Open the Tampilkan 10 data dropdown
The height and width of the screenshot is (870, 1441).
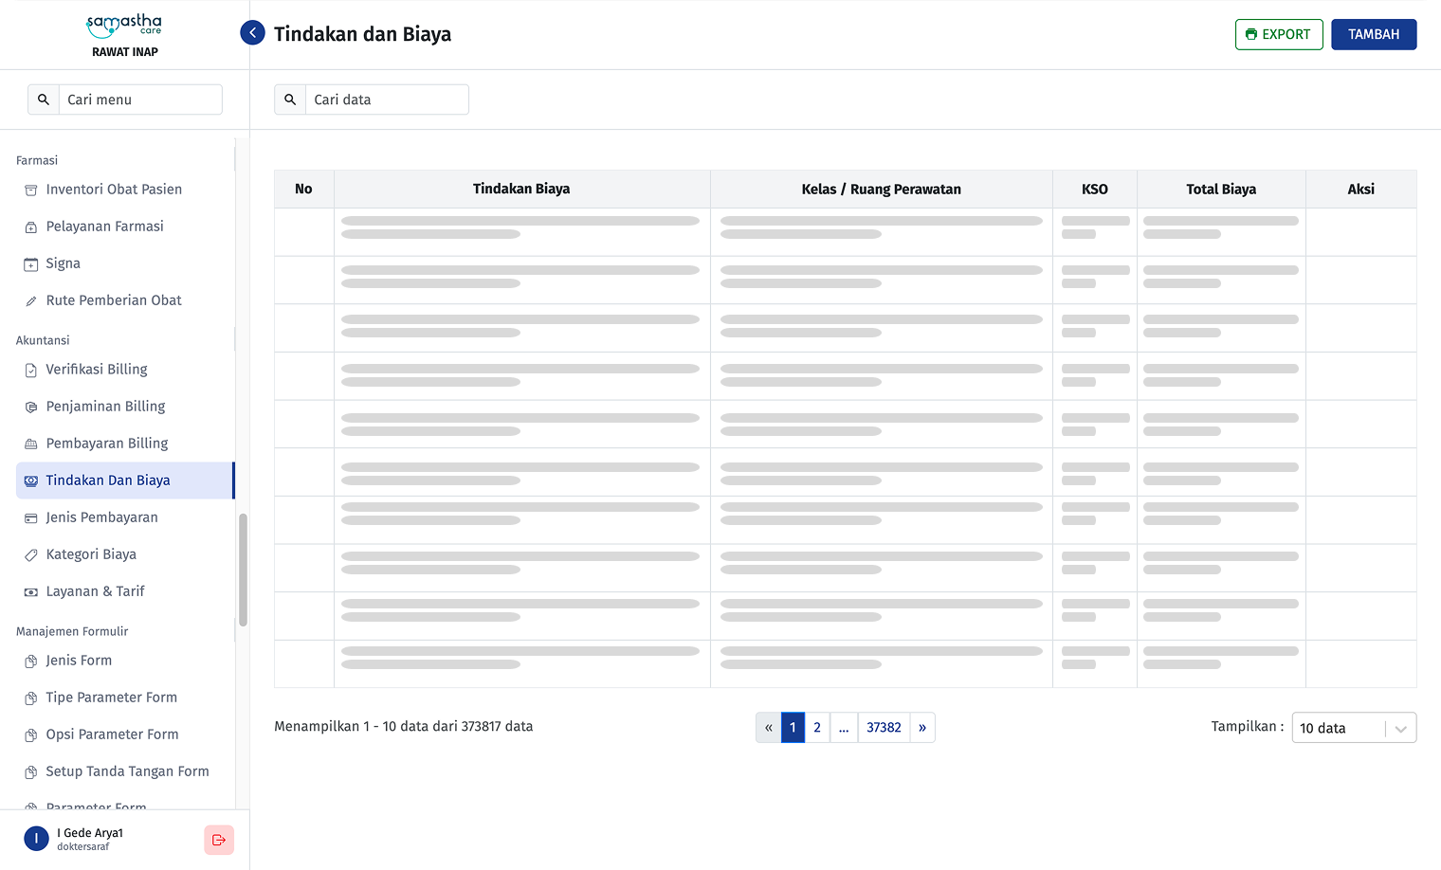click(x=1354, y=728)
